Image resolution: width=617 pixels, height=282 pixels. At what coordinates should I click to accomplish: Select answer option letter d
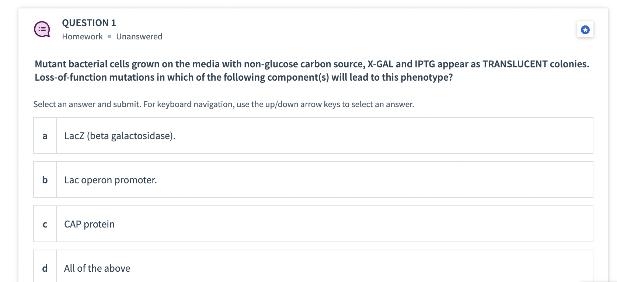coord(45,268)
